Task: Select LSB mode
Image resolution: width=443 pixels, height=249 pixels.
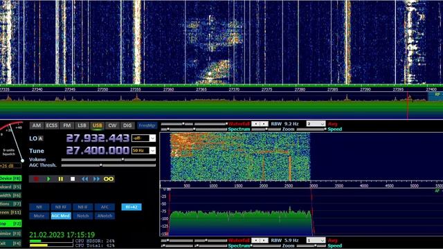Action: (82, 125)
